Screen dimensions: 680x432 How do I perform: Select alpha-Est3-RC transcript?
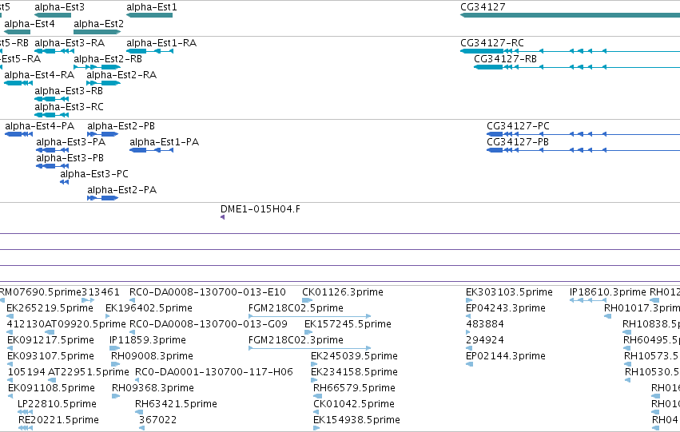coord(52,115)
